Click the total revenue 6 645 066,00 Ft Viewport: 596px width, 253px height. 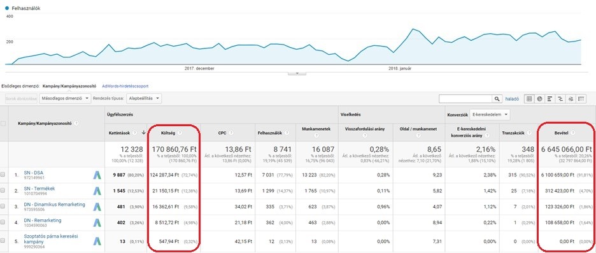(x=567, y=149)
